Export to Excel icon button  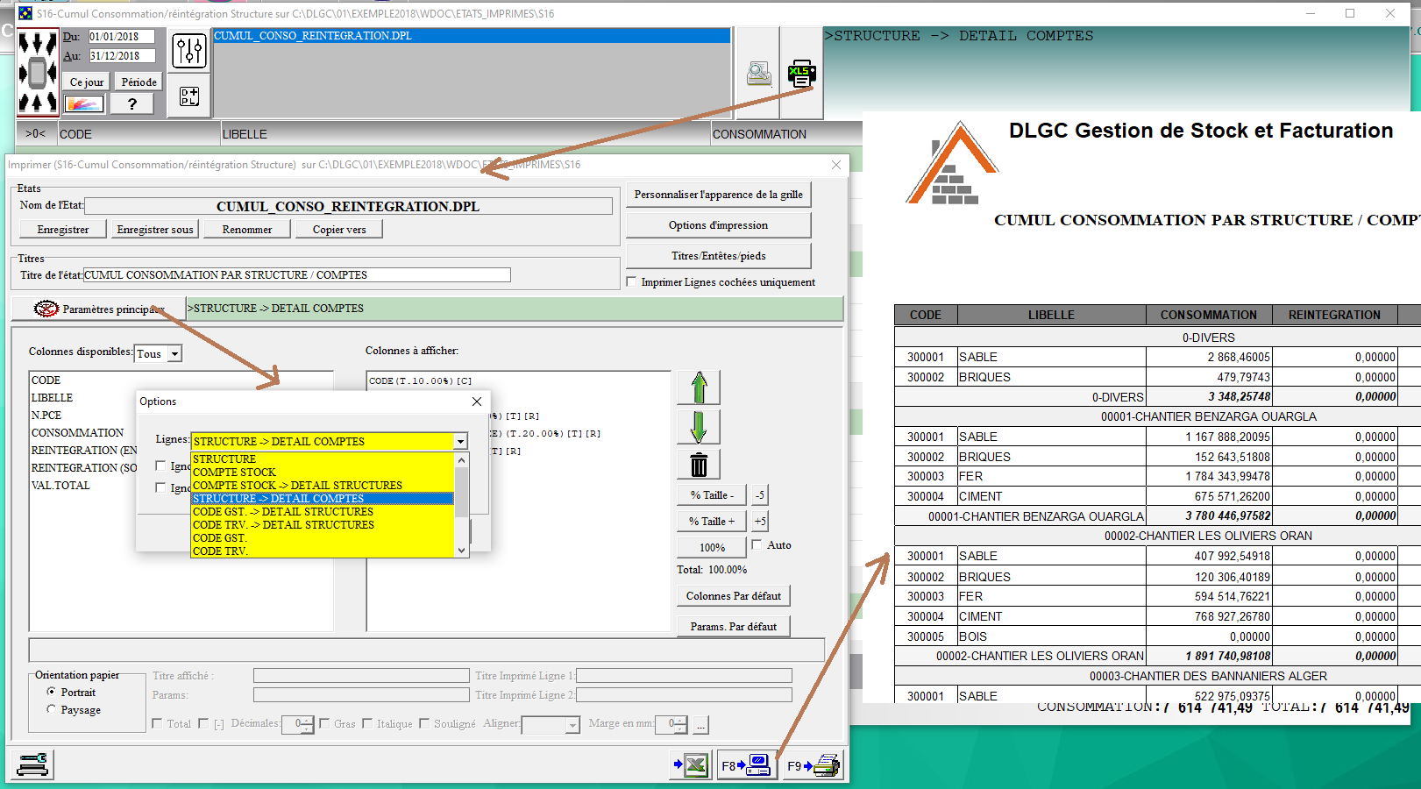(691, 765)
